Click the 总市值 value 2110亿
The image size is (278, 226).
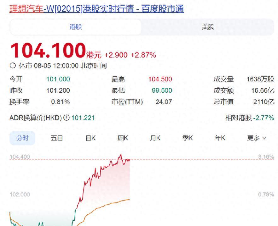coord(264,102)
